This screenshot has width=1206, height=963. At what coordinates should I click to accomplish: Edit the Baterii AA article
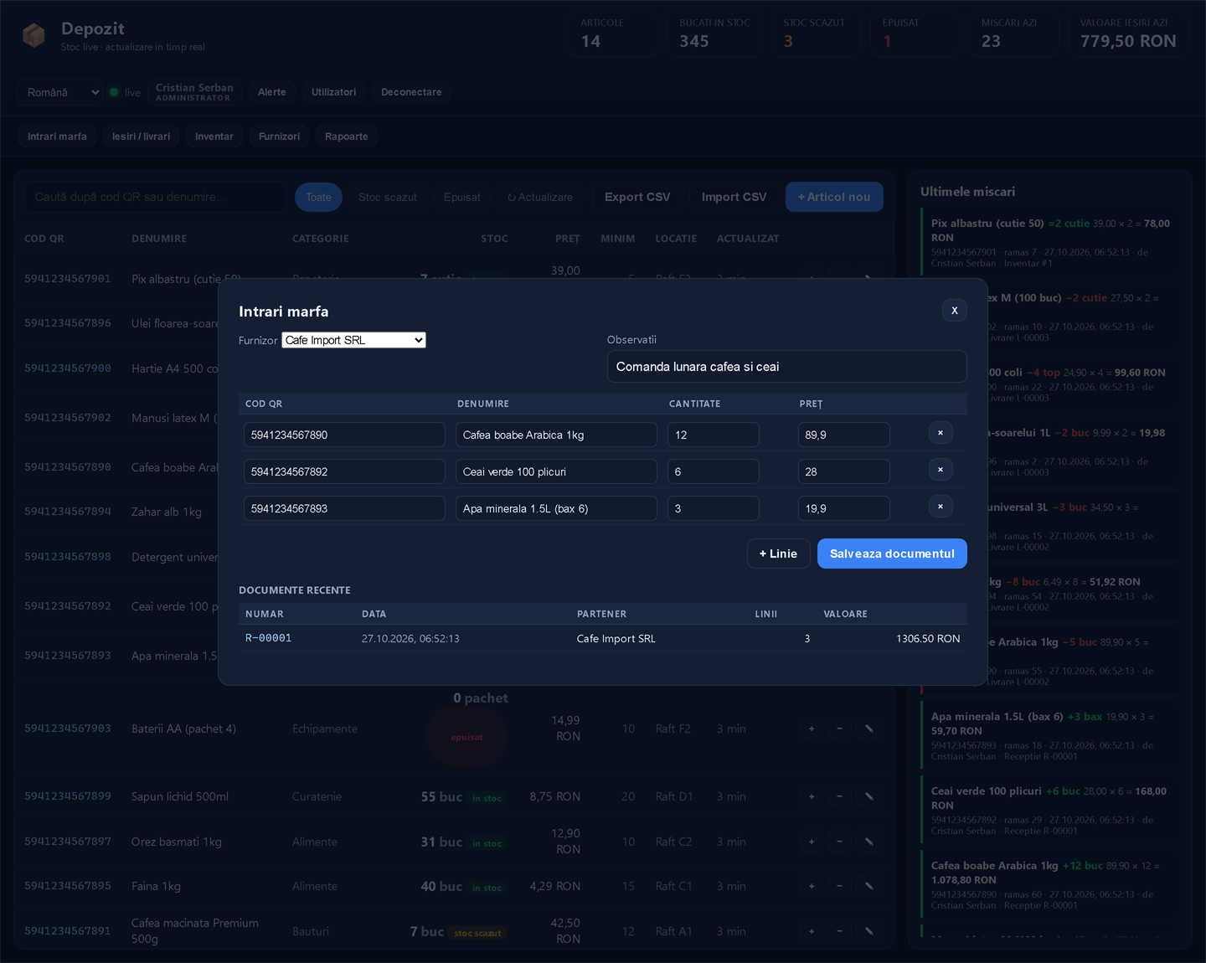[x=869, y=729]
